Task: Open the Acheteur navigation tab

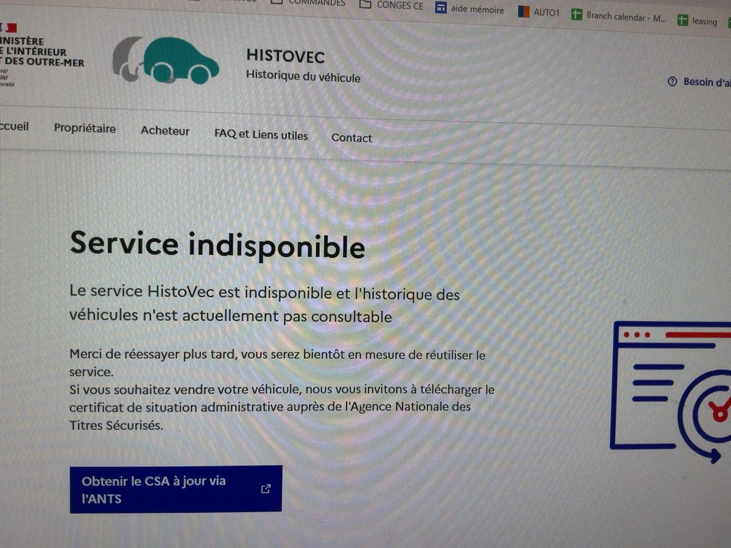Action: [165, 131]
